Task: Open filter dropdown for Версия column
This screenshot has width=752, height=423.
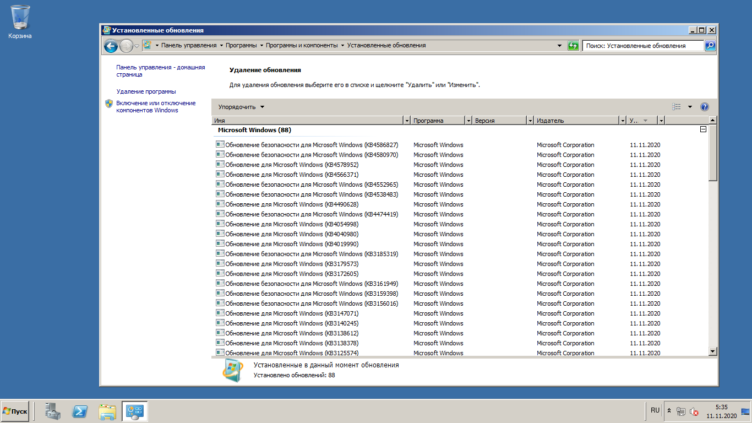Action: tap(530, 121)
